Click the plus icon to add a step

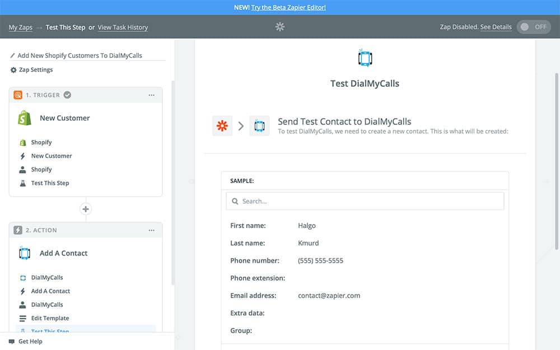(86, 209)
